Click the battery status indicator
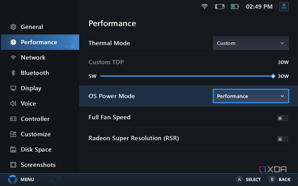The image size is (298, 186). (x=235, y=6)
